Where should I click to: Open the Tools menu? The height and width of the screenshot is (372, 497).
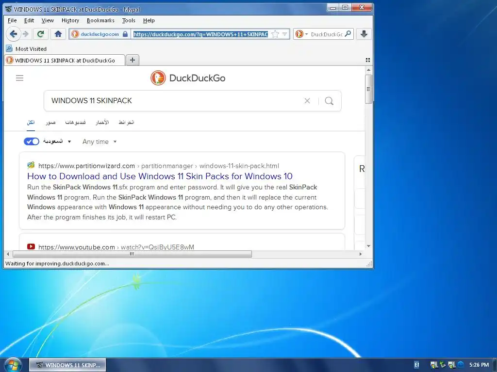129,20
